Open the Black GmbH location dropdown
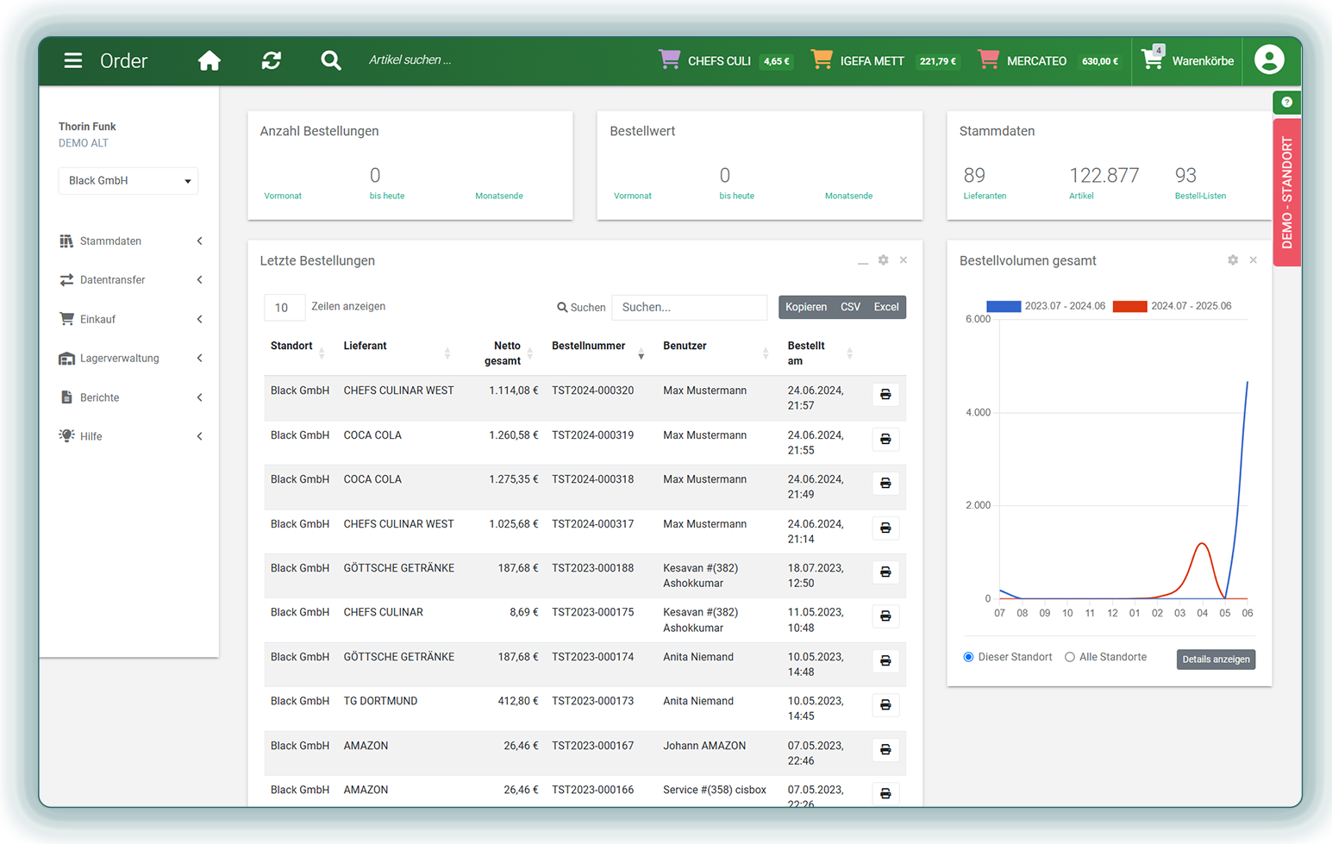 128,181
